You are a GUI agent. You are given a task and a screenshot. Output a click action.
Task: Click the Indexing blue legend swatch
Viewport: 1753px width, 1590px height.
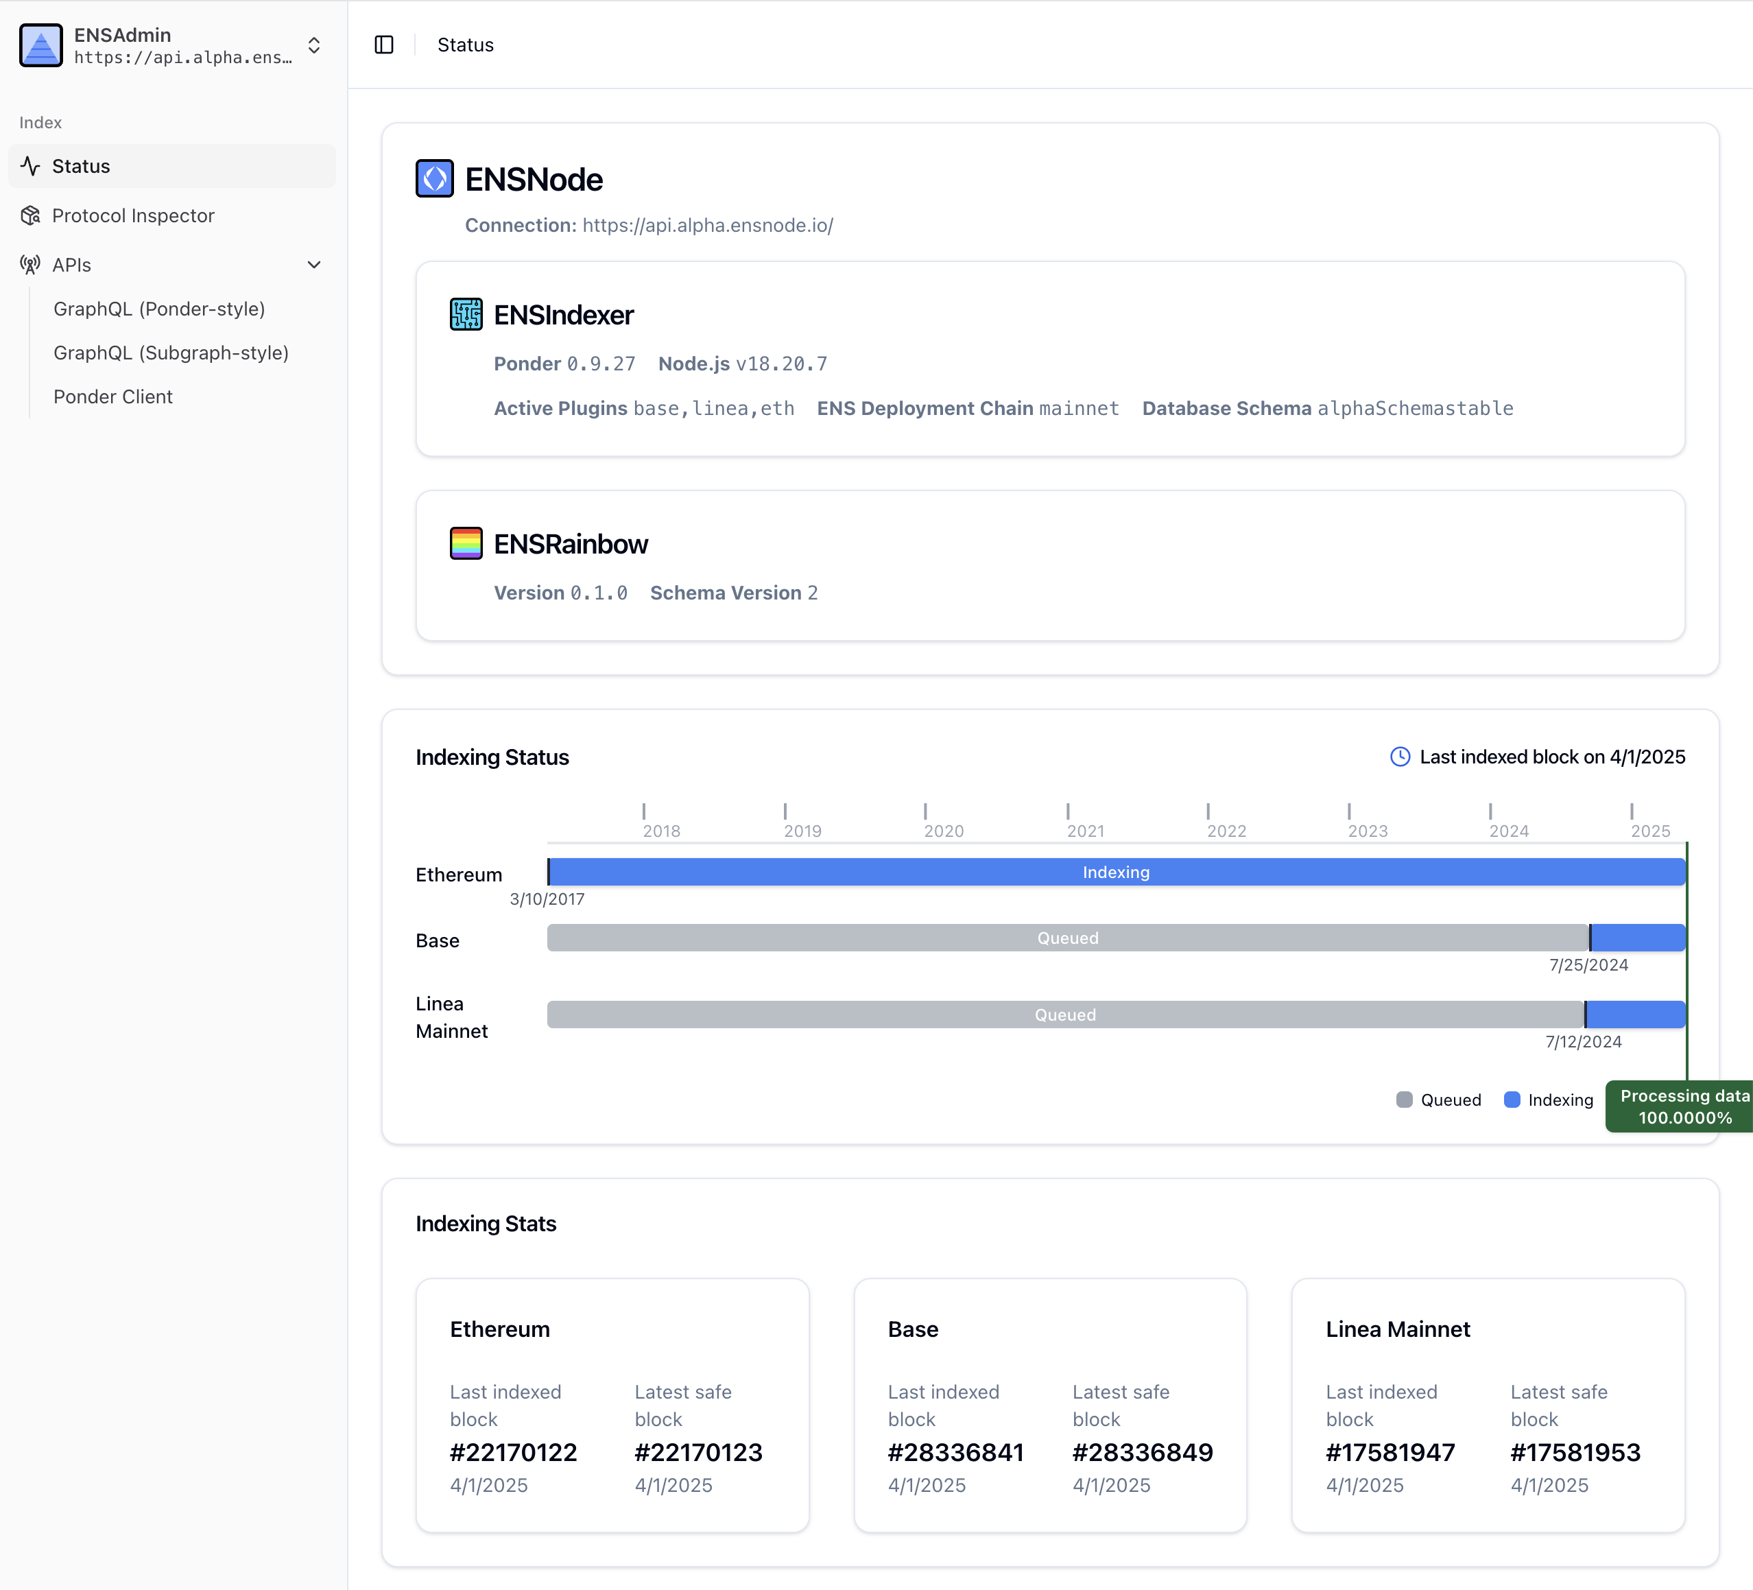1512,1100
